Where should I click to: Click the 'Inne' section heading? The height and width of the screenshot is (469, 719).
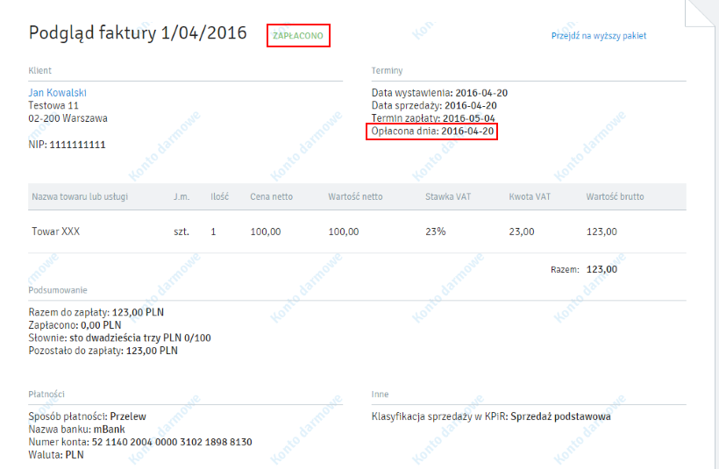tap(380, 394)
